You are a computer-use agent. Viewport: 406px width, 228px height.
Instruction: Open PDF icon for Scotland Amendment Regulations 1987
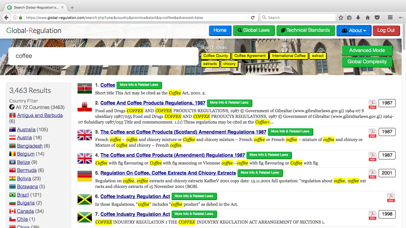click(372, 133)
